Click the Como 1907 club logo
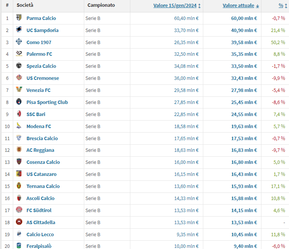The height and width of the screenshot is (249, 289). click(19, 42)
